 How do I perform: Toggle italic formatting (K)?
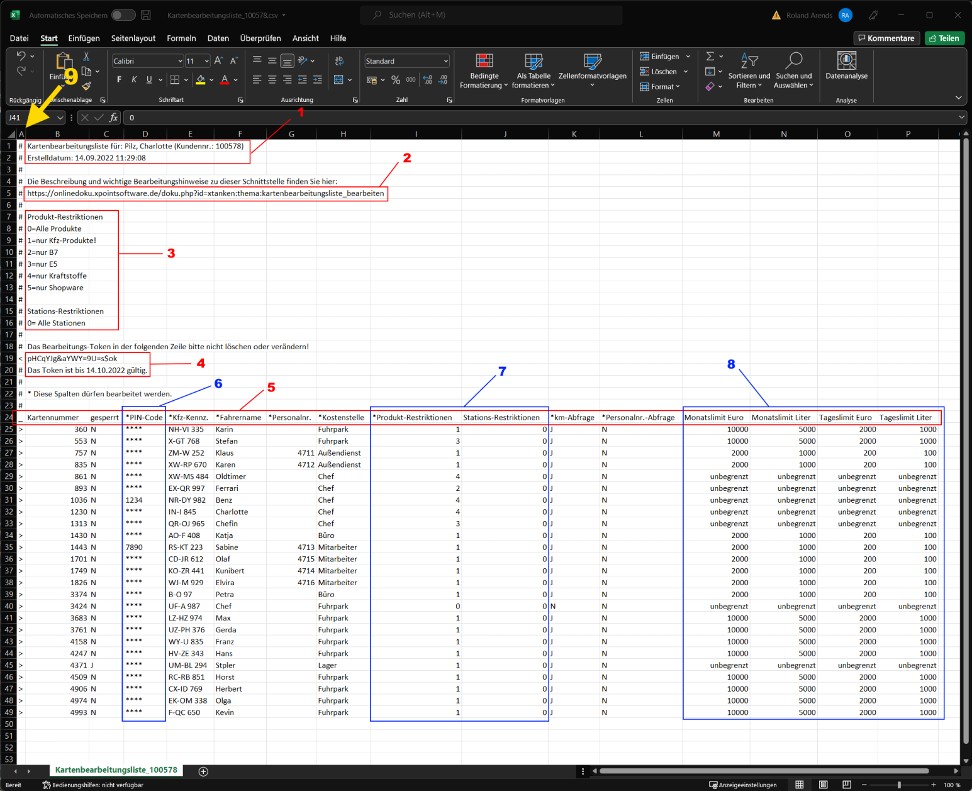(134, 79)
